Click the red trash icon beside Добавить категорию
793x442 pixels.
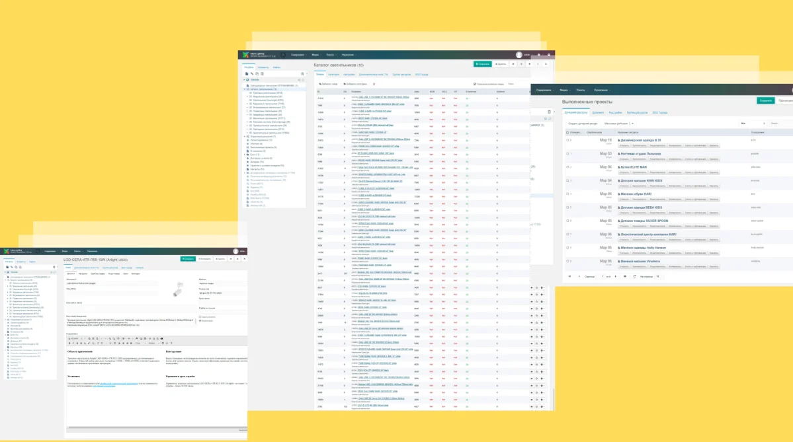coord(374,84)
